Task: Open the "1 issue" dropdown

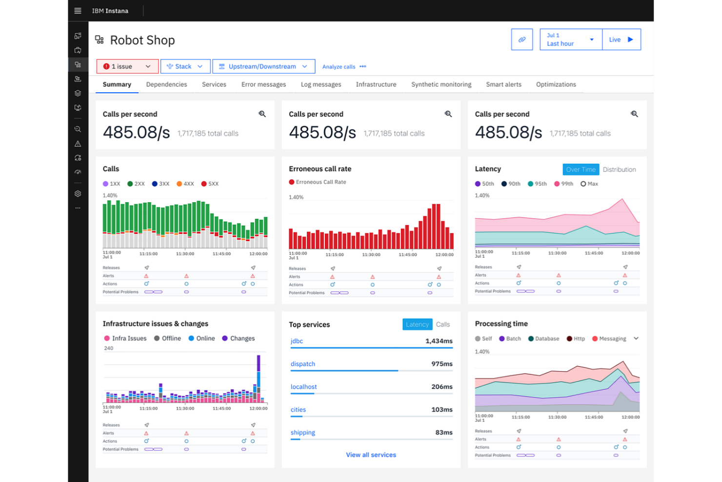Action: click(x=127, y=66)
